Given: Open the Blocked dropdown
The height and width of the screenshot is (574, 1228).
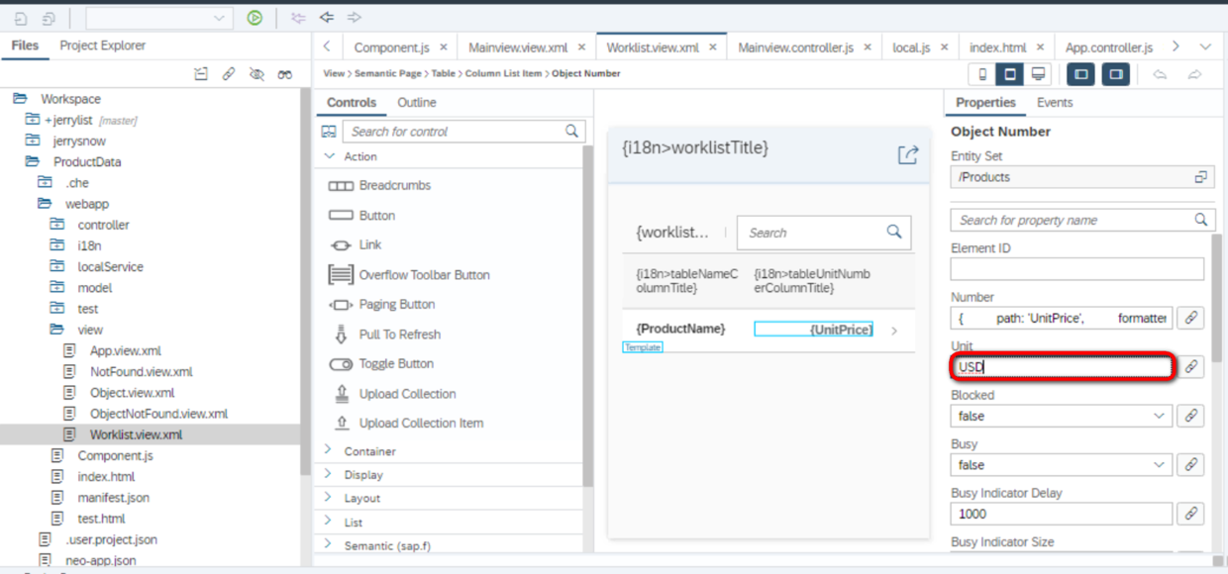Looking at the screenshot, I should [x=1161, y=417].
